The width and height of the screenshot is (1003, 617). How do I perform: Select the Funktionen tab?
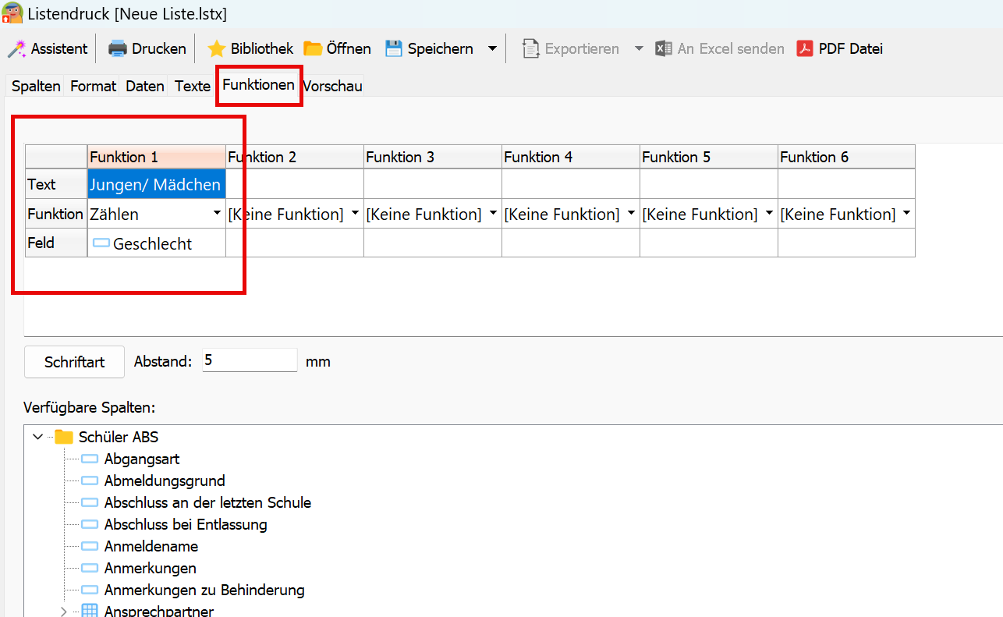pos(258,84)
